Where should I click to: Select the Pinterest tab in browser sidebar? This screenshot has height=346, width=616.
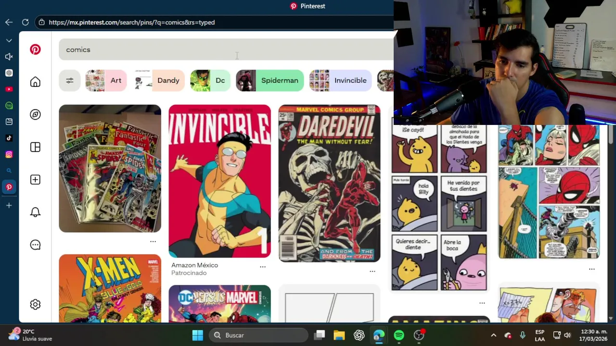pos(9,187)
